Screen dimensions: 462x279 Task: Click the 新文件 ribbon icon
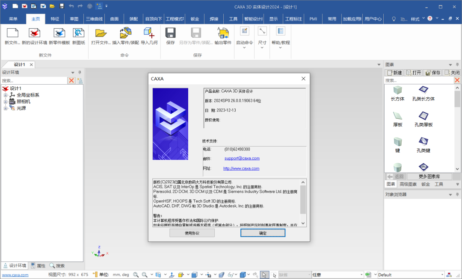click(x=12, y=33)
